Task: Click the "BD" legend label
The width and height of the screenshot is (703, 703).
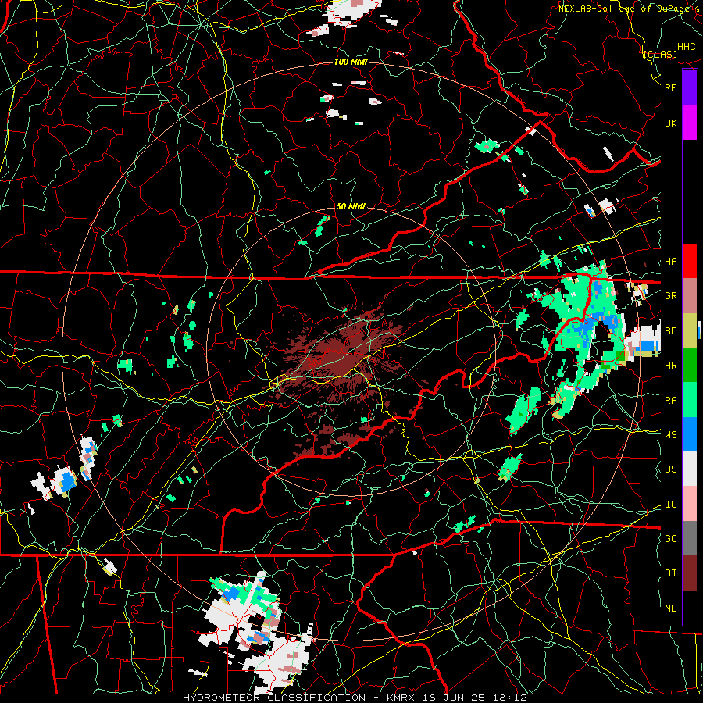Action: coord(671,331)
